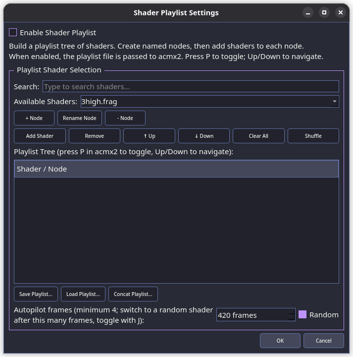The width and height of the screenshot is (353, 357).
Task: Decrease autopilot frames with down arrow
Action: click(x=292, y=318)
